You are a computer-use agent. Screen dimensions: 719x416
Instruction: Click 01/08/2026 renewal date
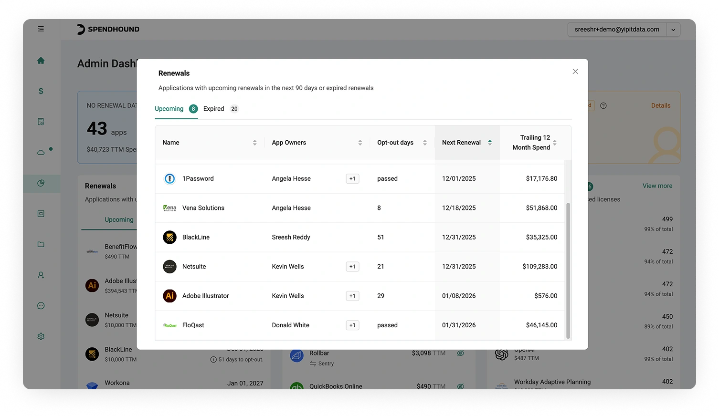459,296
